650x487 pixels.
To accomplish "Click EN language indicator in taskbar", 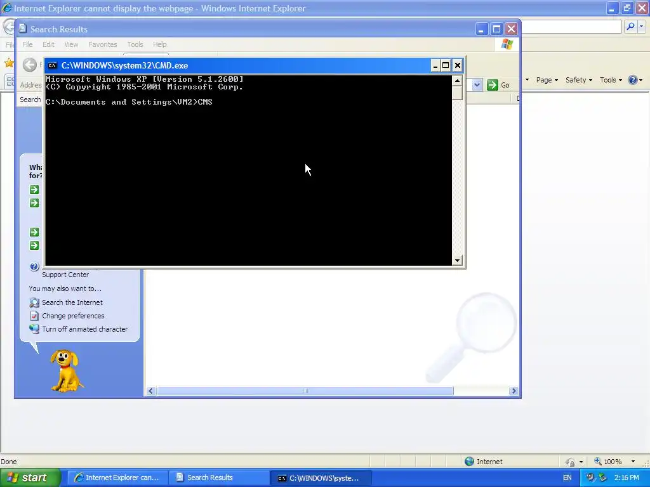I will [x=567, y=477].
